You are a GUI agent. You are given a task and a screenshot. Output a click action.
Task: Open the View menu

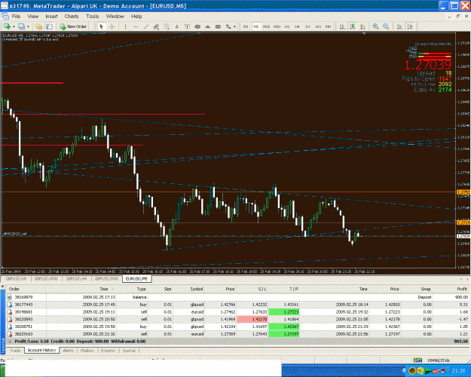pos(32,17)
